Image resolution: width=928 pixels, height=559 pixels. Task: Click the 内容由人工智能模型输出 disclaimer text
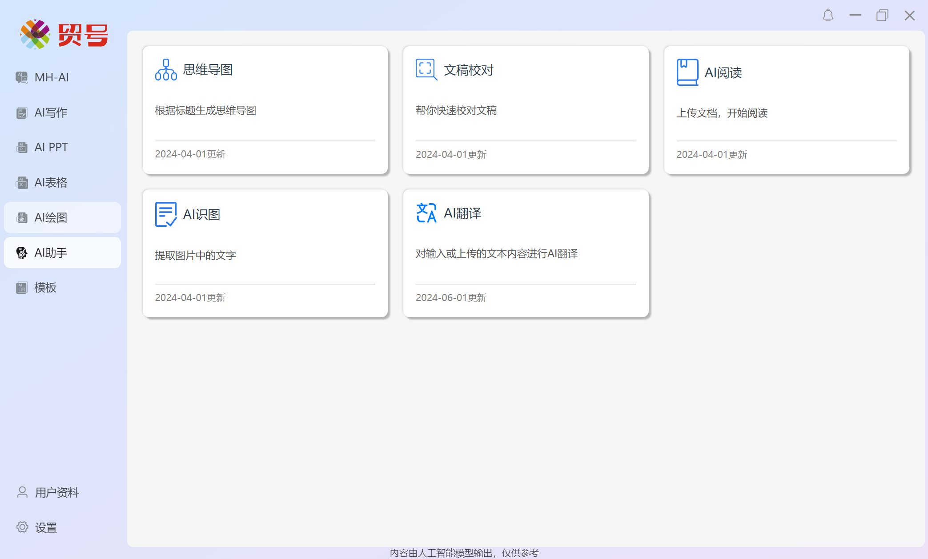coord(464,553)
